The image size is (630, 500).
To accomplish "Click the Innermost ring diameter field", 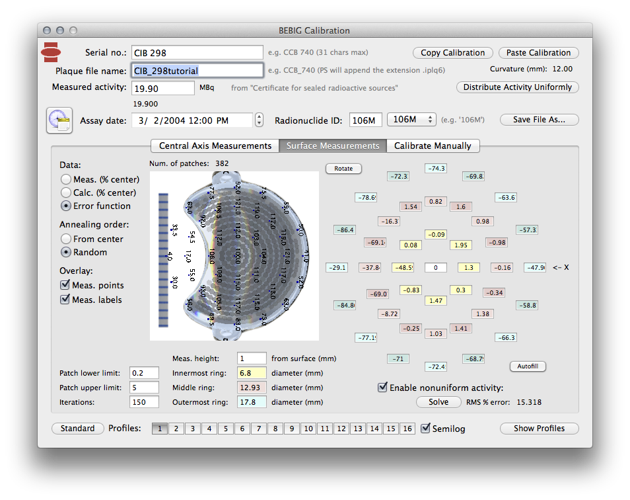I will point(252,373).
